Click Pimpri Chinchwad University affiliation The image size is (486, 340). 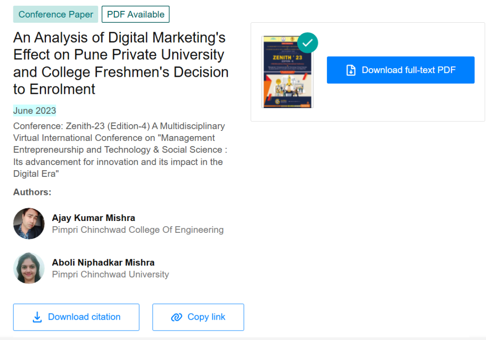(x=110, y=274)
